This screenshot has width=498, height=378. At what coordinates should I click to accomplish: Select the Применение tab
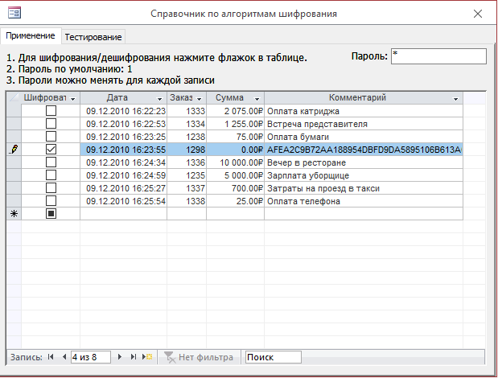pyautogui.click(x=31, y=36)
